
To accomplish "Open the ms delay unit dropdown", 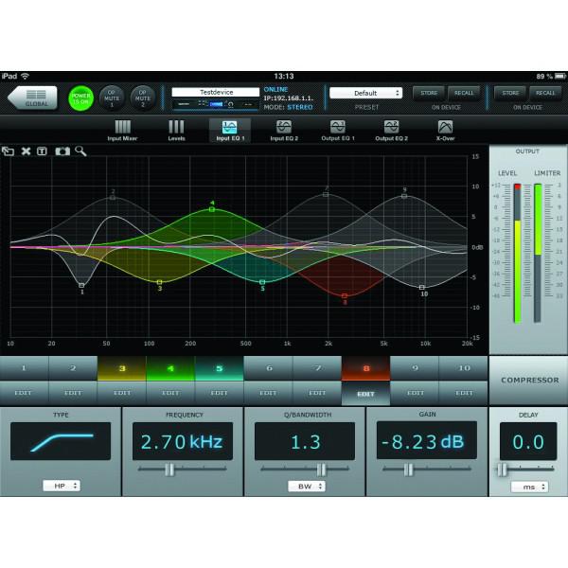I will [x=529, y=487].
